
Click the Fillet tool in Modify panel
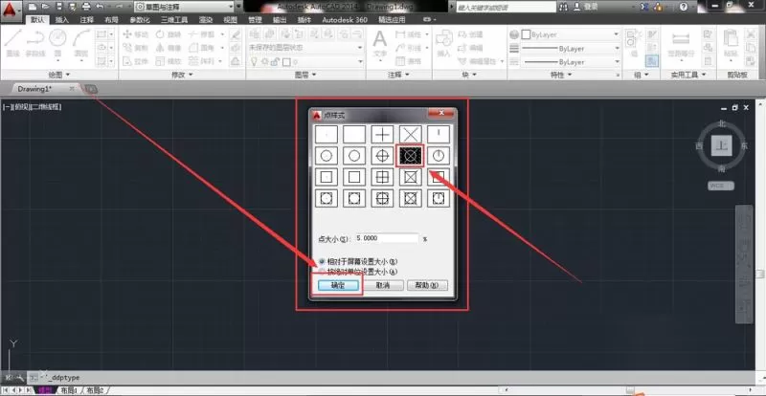pyautogui.click(x=202, y=48)
